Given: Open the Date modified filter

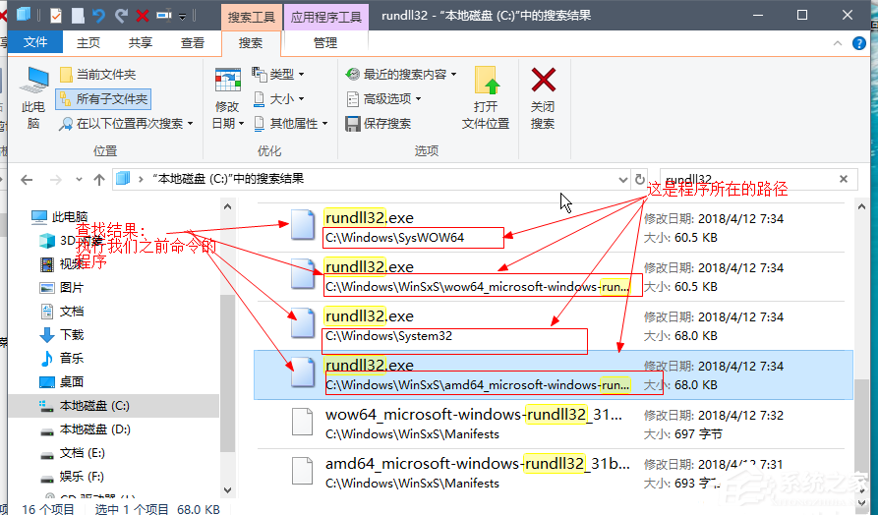Looking at the screenshot, I should [x=228, y=98].
